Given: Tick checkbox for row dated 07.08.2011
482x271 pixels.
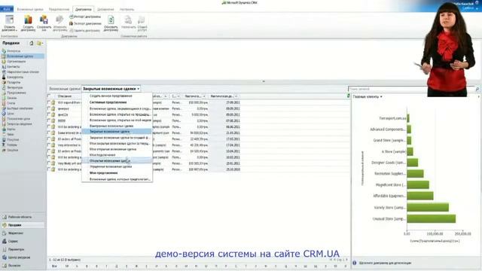Looking at the screenshot, I should pos(49,120).
